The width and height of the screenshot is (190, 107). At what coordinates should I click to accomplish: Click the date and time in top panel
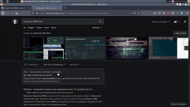(181, 1)
